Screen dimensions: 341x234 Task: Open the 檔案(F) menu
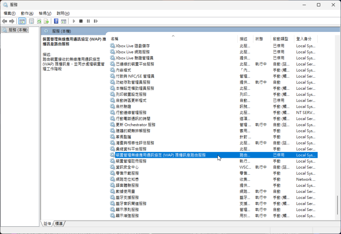click(9, 13)
